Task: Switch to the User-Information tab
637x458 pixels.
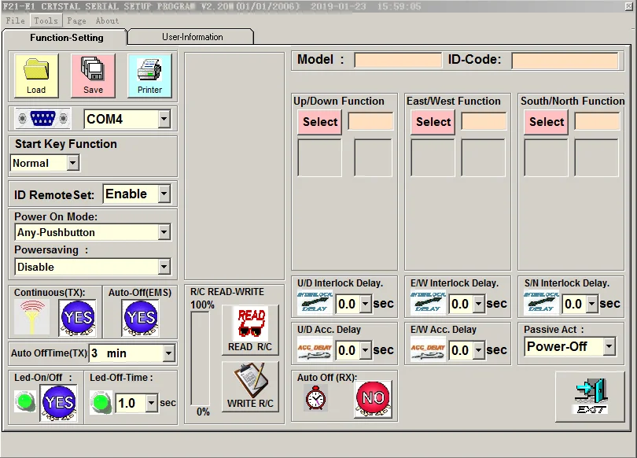Action: (x=192, y=37)
